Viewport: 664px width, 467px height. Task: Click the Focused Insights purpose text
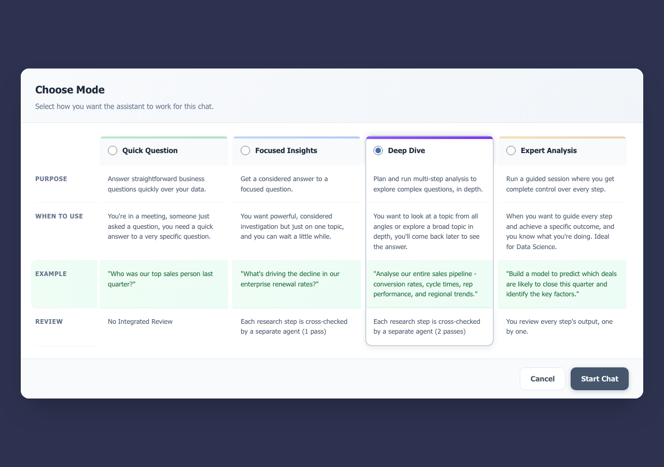(x=284, y=184)
